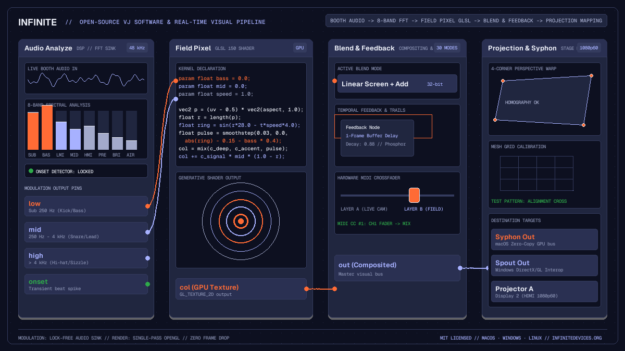Select the mid modulation output pin
625x351 pixels.
click(86, 232)
